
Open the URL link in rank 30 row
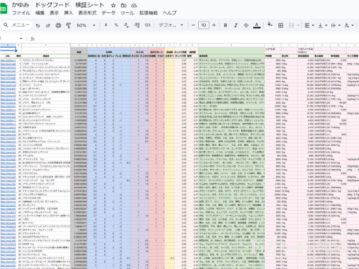click(8, 163)
